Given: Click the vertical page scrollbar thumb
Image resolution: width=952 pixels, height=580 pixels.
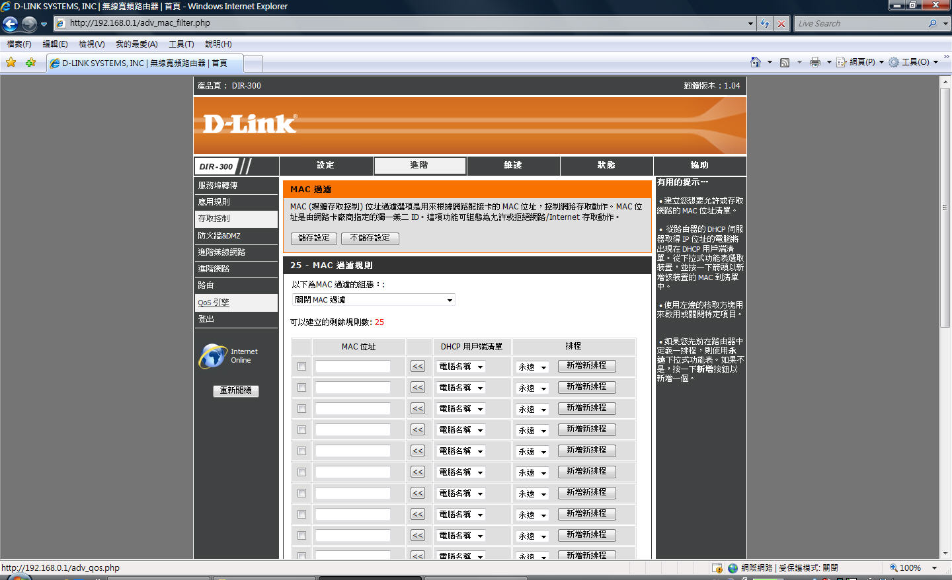Looking at the screenshot, I should coord(945,207).
